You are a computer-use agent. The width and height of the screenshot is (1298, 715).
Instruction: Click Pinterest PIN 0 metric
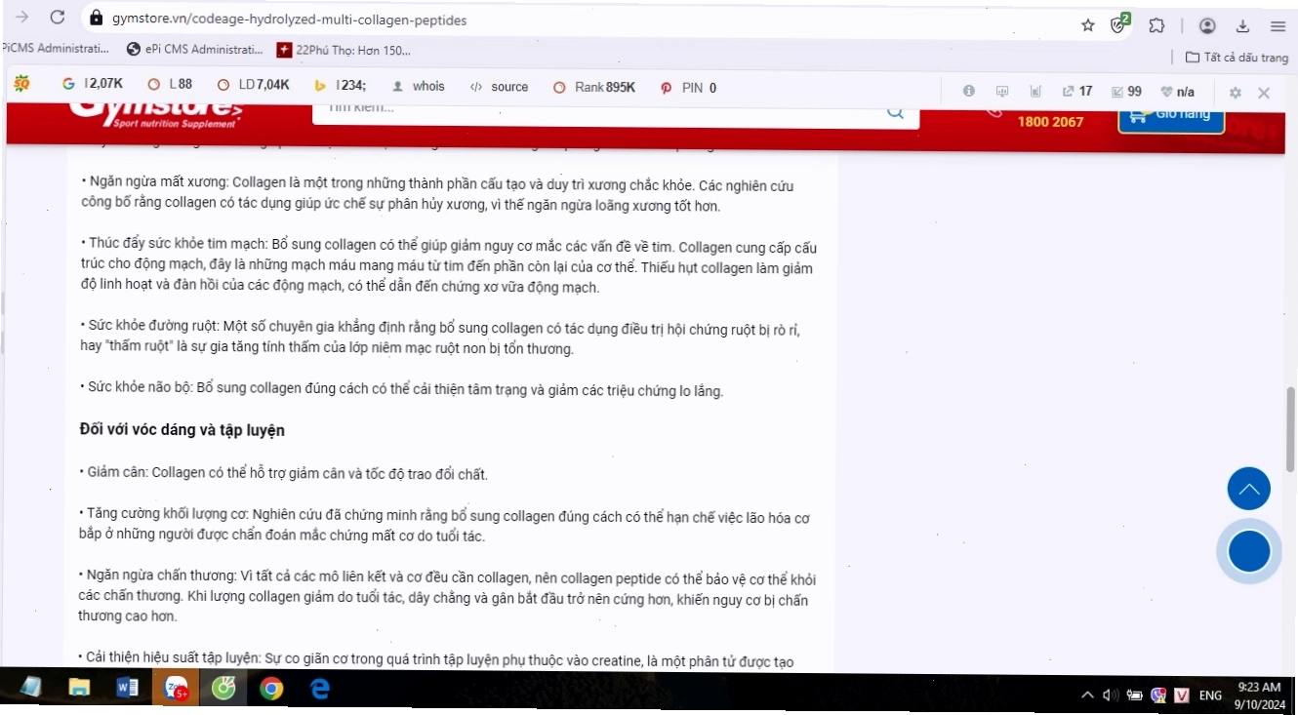(x=688, y=88)
